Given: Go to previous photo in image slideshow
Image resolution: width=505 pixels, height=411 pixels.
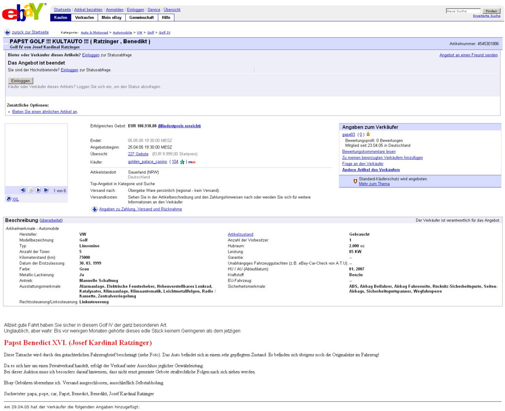Looking at the screenshot, I should (22, 190).
